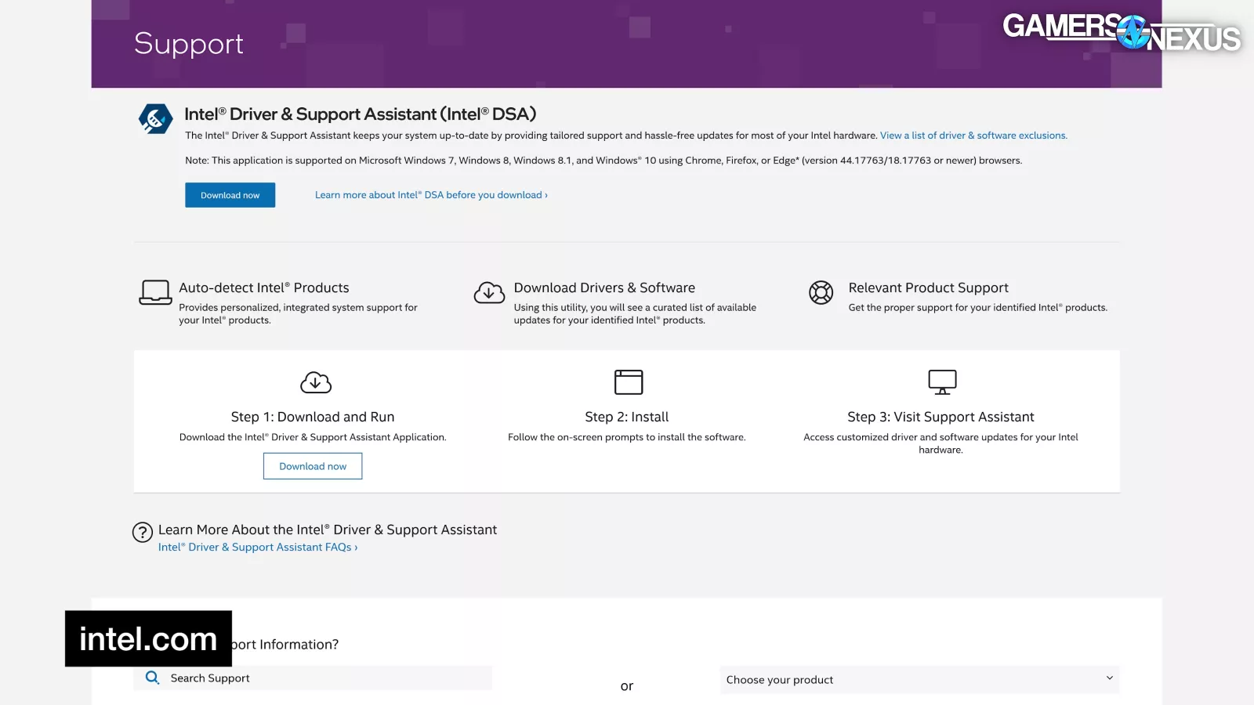The width and height of the screenshot is (1254, 705).
Task: Click the Step 3 monitor icon
Action: pyautogui.click(x=941, y=382)
